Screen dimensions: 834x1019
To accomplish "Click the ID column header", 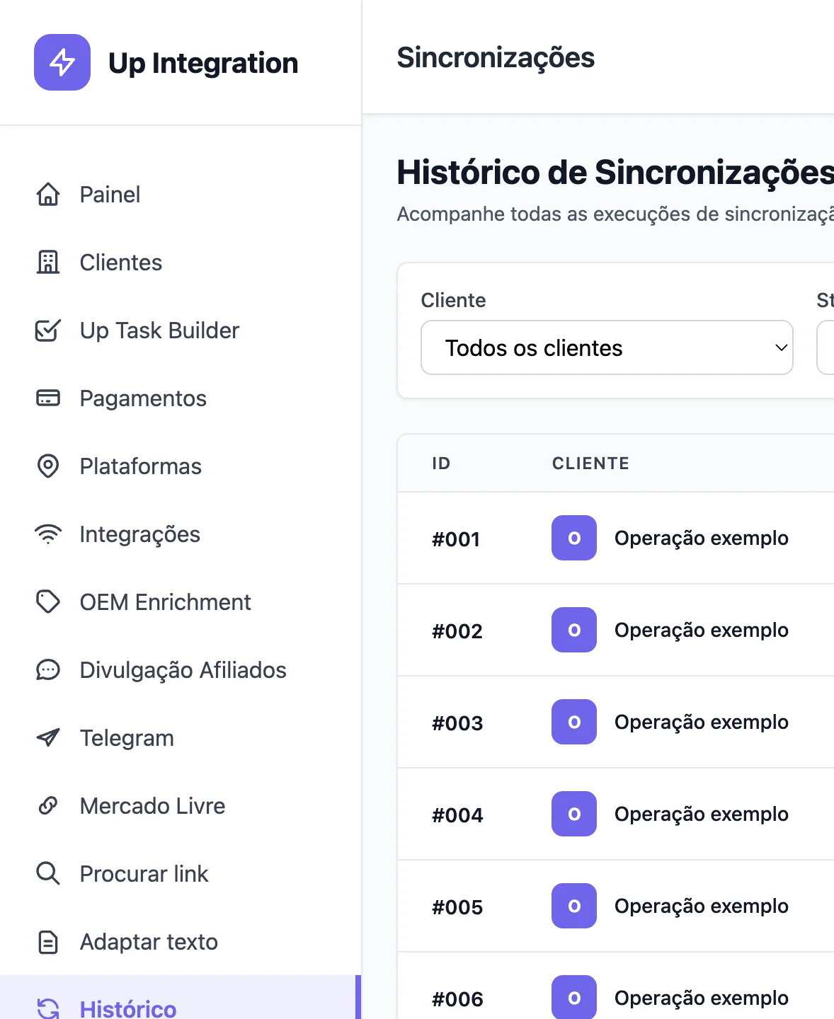I will point(441,464).
